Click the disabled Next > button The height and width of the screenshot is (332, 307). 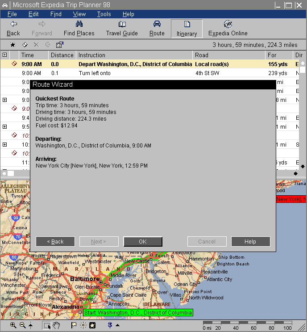coord(99,242)
